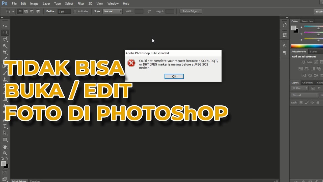Image resolution: width=323 pixels, height=182 pixels.
Task: Toggle Lock transparent pixels
Action: (301, 103)
